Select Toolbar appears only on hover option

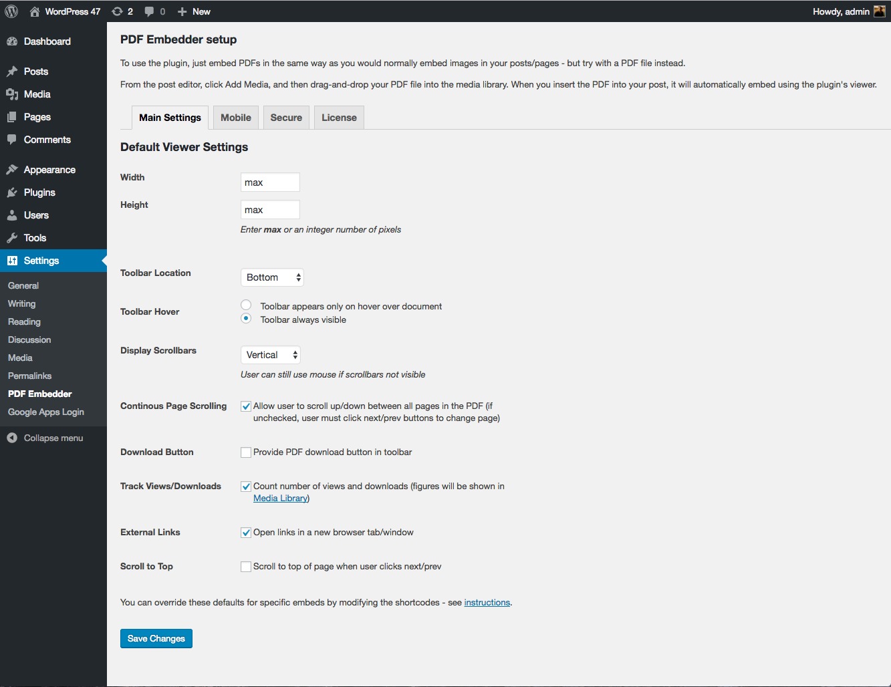[246, 305]
